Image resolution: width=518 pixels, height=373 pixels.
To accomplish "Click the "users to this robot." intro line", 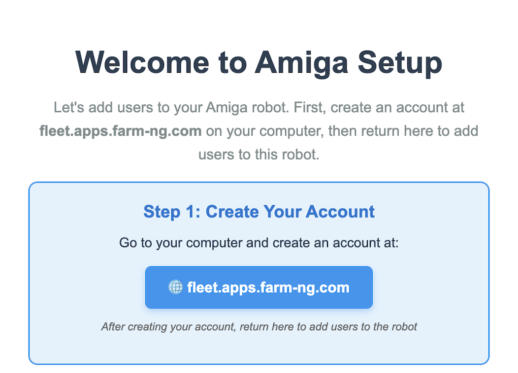I will point(259,155).
